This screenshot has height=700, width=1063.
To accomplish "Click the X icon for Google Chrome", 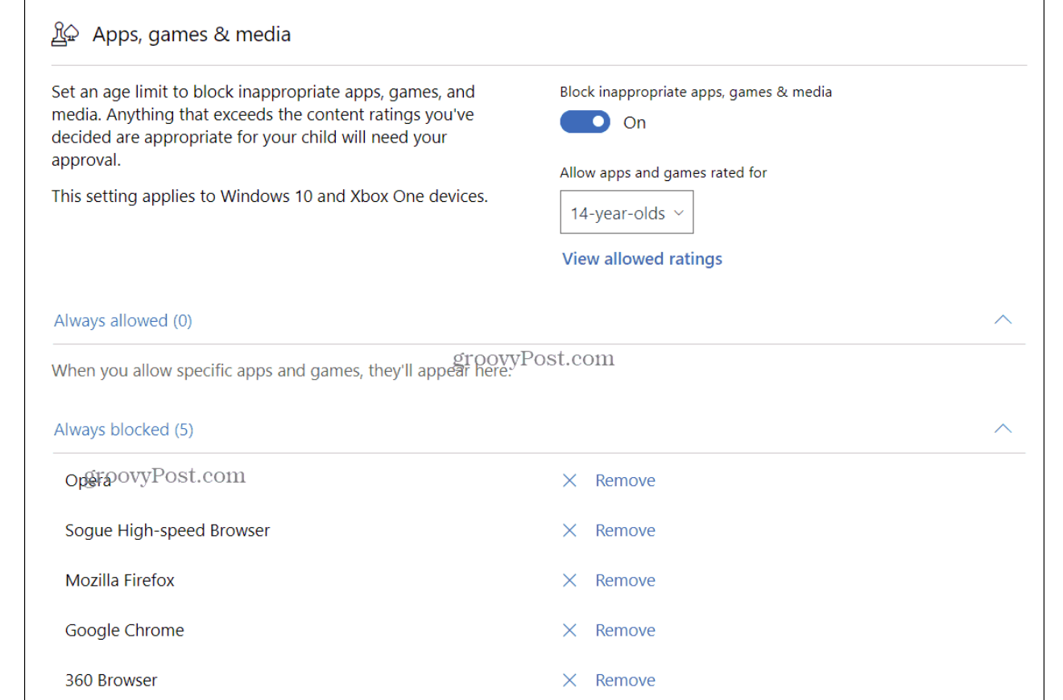I will (569, 630).
